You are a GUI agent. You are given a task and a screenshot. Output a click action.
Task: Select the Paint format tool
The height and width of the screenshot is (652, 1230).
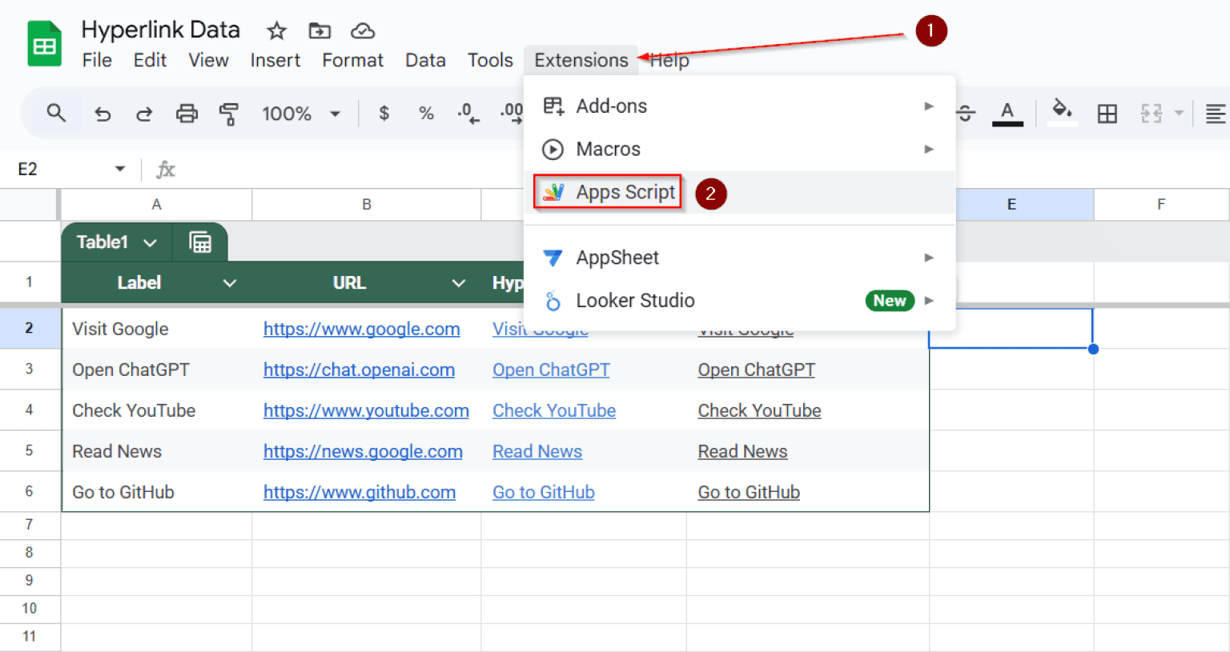click(x=229, y=113)
